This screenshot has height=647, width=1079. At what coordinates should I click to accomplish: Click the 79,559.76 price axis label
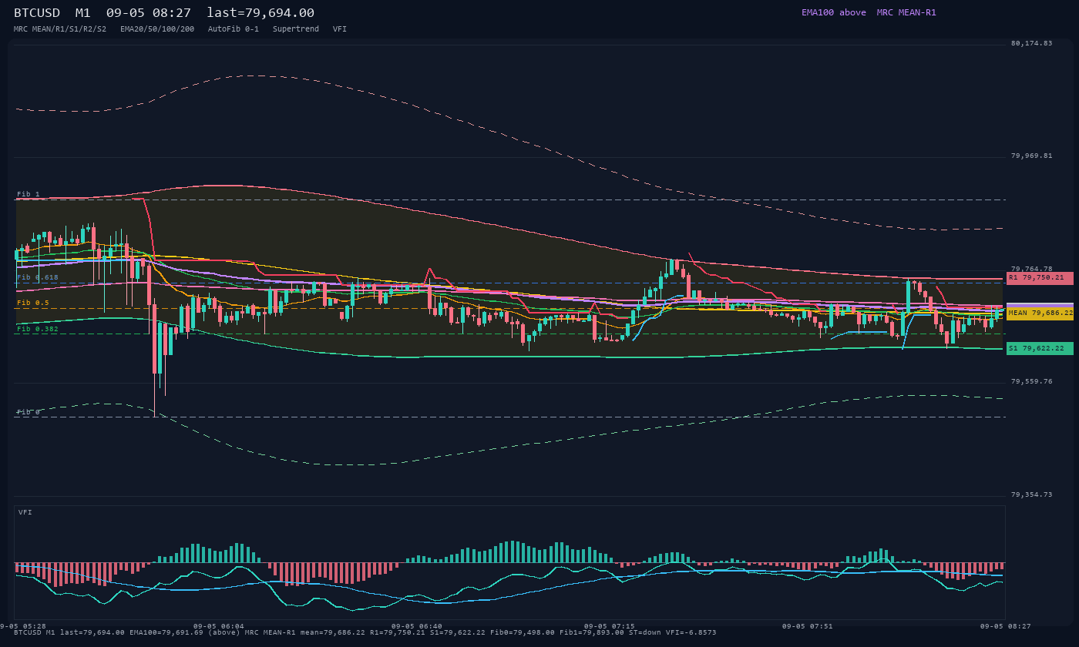coord(1031,381)
